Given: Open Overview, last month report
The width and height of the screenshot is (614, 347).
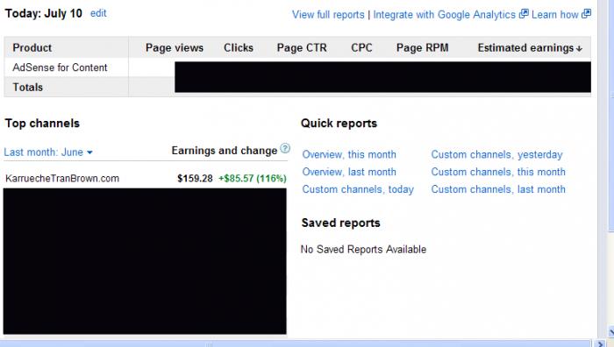Looking at the screenshot, I should pyautogui.click(x=349, y=172).
